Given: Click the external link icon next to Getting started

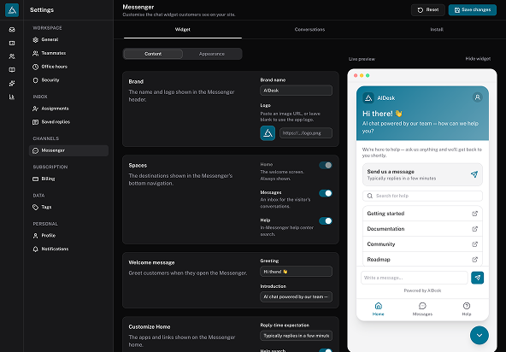Looking at the screenshot, I should (474, 214).
